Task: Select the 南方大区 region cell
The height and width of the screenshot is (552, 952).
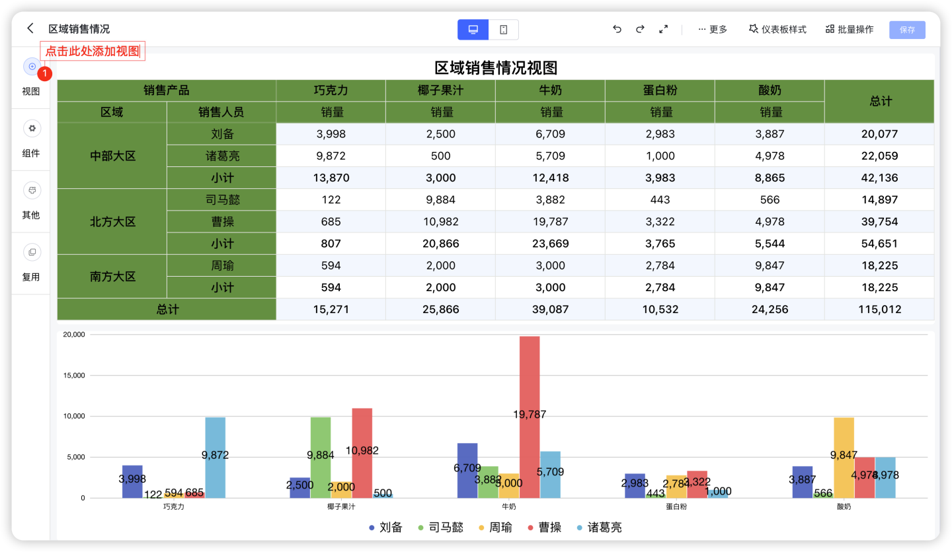Action: [112, 277]
